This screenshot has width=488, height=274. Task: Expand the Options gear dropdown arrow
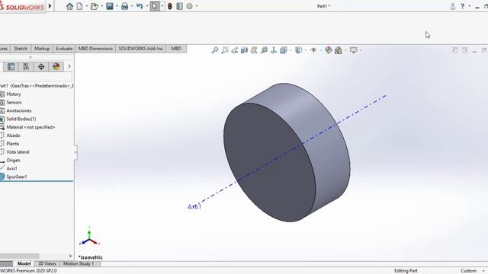tap(197, 6)
